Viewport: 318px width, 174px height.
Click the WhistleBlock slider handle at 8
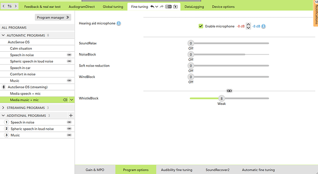pos(222,98)
